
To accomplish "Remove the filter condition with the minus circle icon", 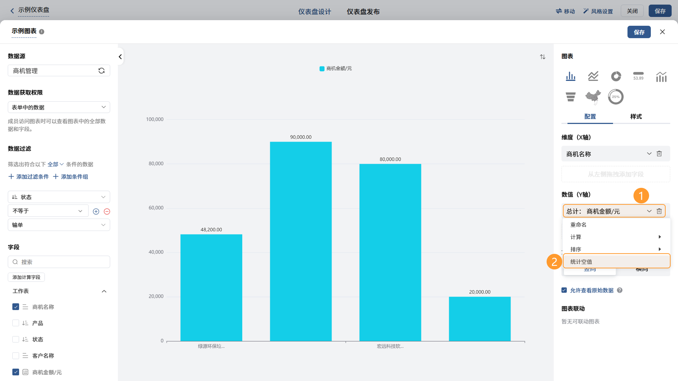I will [x=107, y=212].
